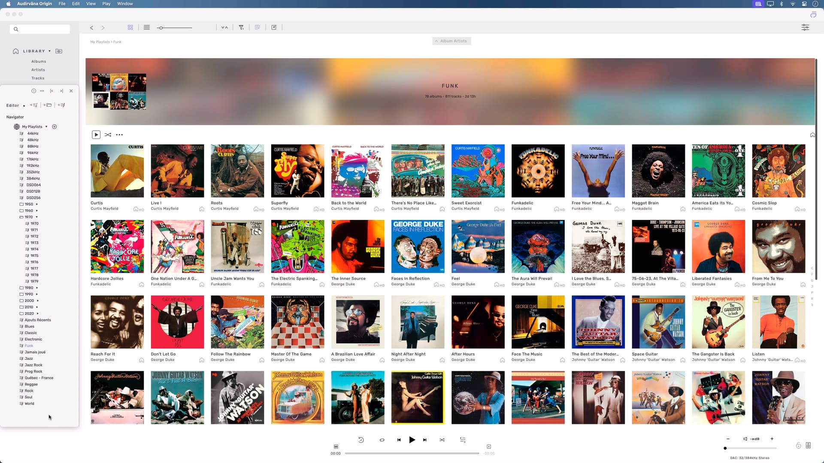The height and width of the screenshot is (463, 824).
Task: Show playlist info icon
Action: [x=33, y=91]
